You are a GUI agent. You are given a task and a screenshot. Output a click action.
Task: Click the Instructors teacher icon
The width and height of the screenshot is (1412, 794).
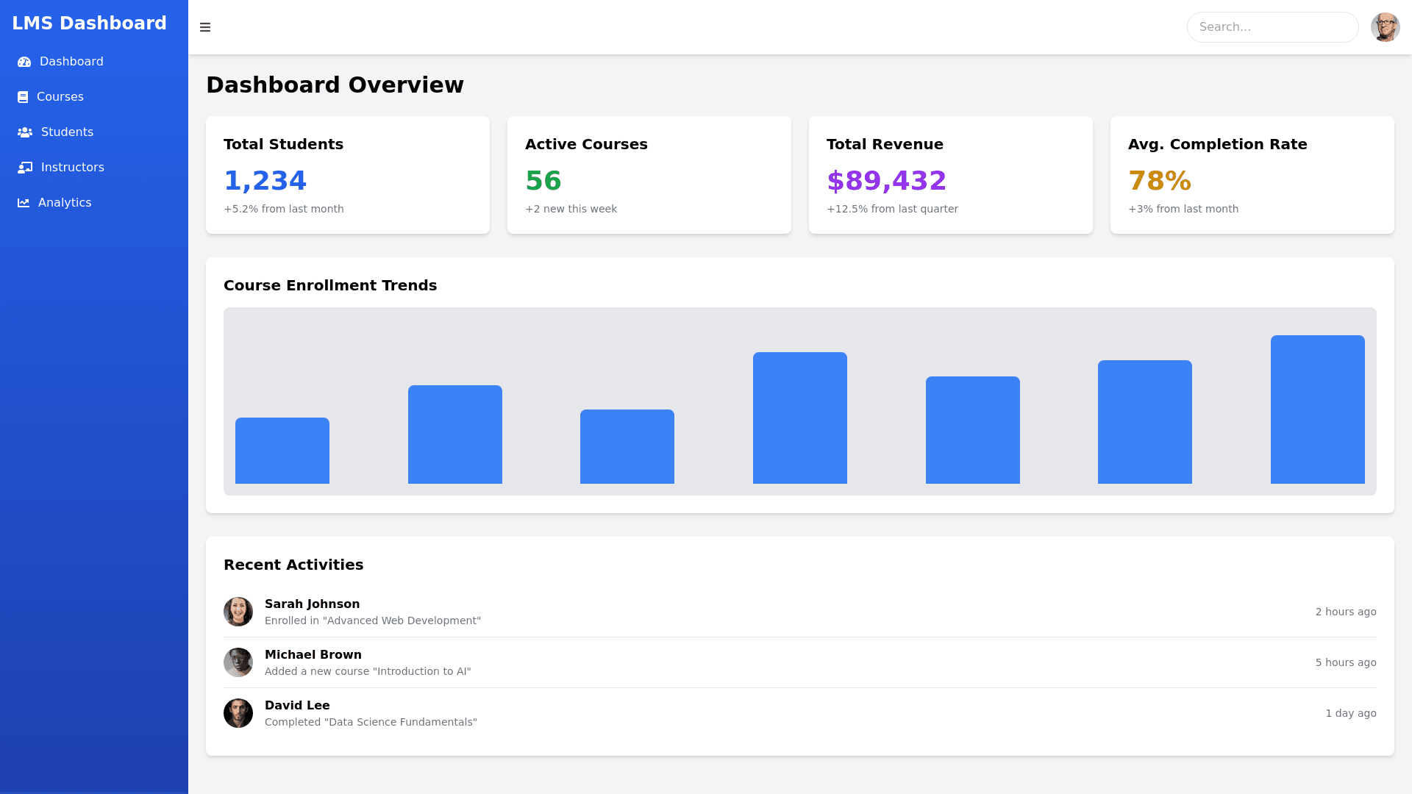click(x=25, y=168)
